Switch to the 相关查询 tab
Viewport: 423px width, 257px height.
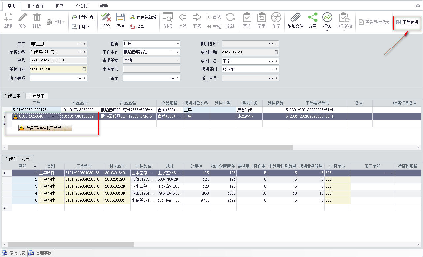35,6
